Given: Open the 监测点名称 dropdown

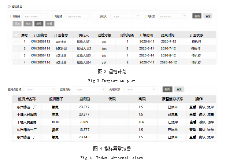Looking at the screenshot, I should [40, 90].
